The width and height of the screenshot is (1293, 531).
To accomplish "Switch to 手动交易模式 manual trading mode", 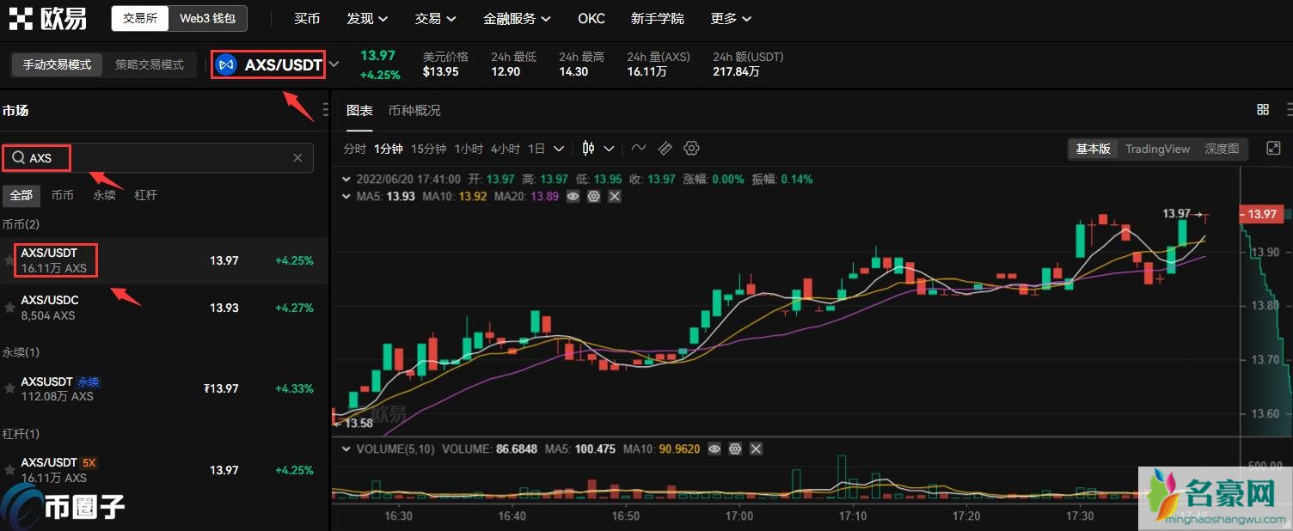I will 57,64.
